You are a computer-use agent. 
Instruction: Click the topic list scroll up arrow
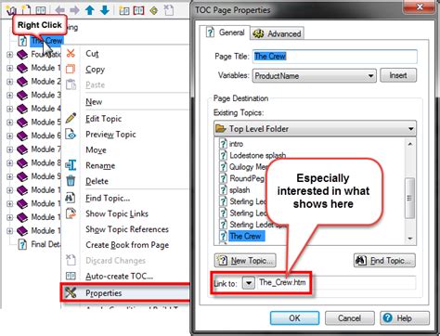[410, 144]
